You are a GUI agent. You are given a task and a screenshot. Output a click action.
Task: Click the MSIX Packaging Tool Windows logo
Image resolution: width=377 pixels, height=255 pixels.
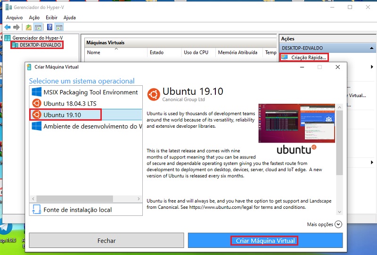(37, 92)
